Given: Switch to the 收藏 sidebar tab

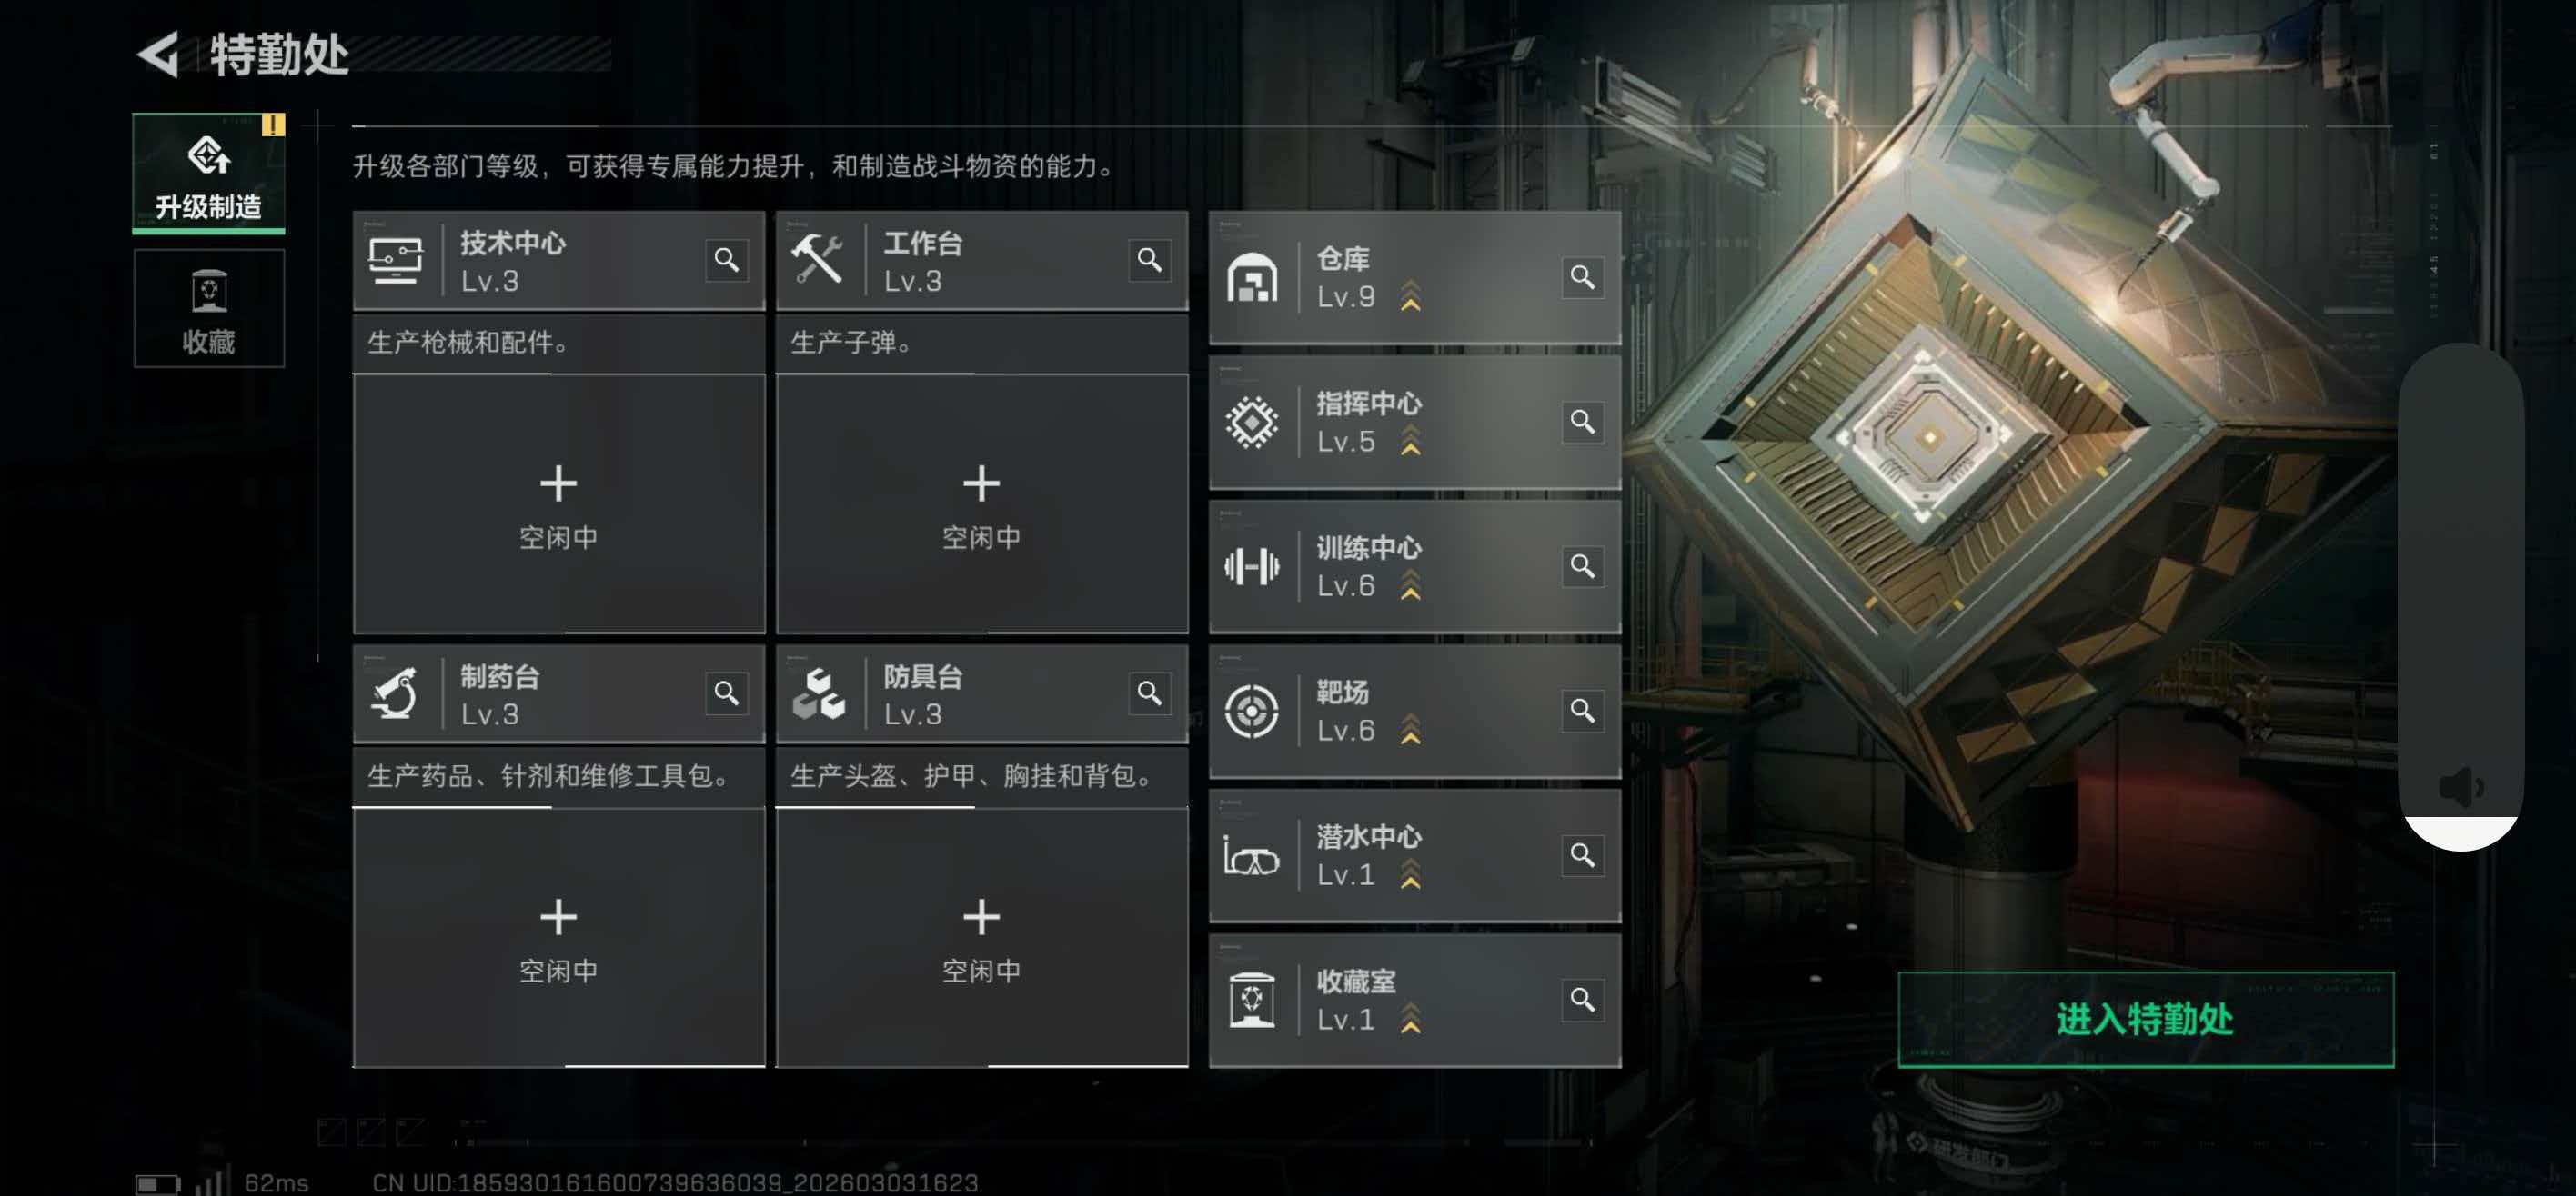Looking at the screenshot, I should (209, 309).
